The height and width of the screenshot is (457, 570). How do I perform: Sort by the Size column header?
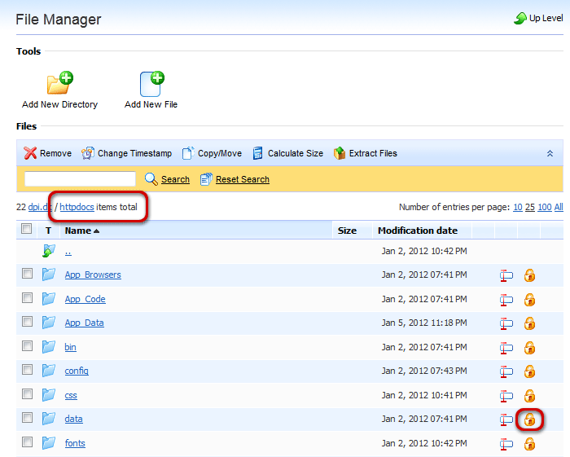click(x=347, y=231)
